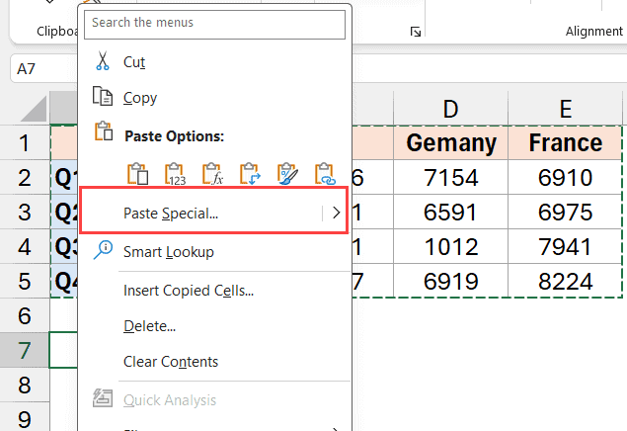Open the Clipboard group dialog launcher
627x431 pixels.
[415, 33]
